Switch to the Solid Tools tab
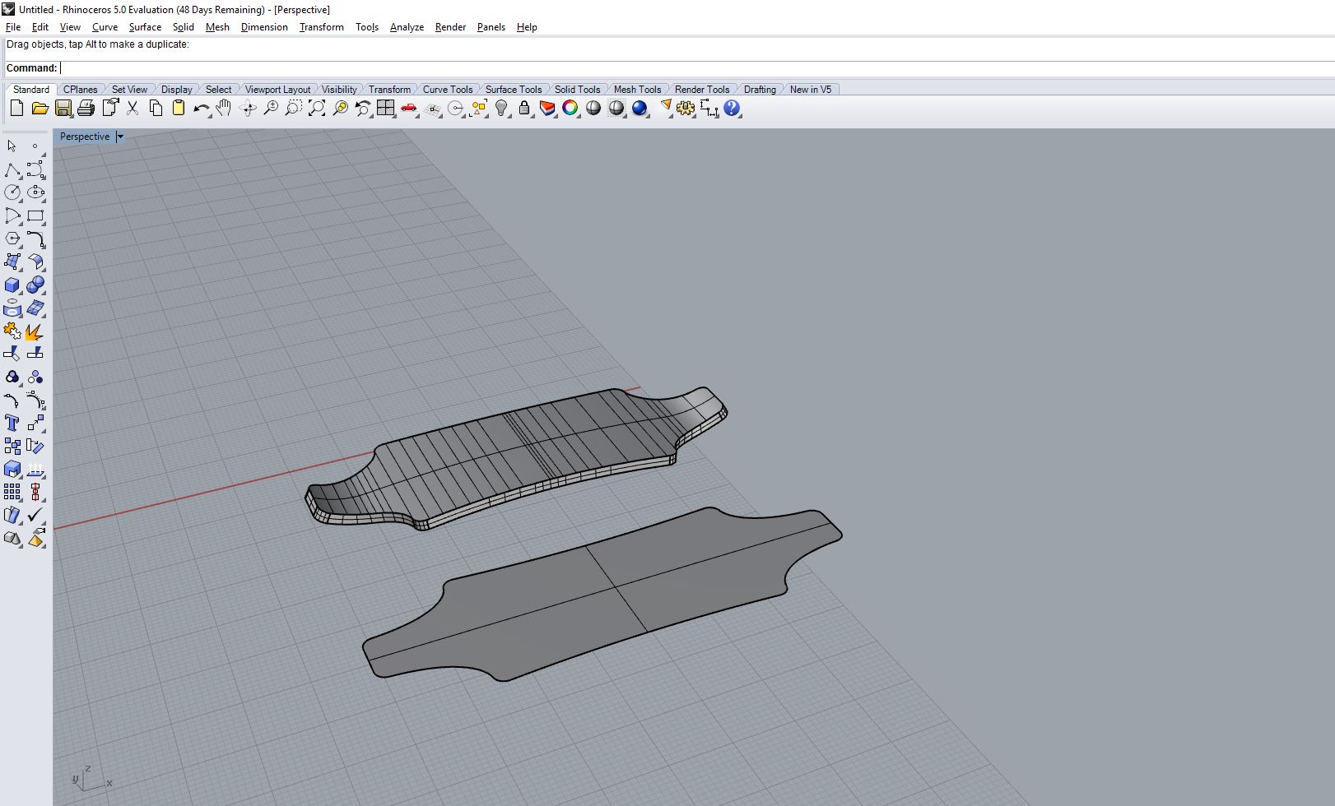This screenshot has height=806, width=1335. click(x=577, y=90)
